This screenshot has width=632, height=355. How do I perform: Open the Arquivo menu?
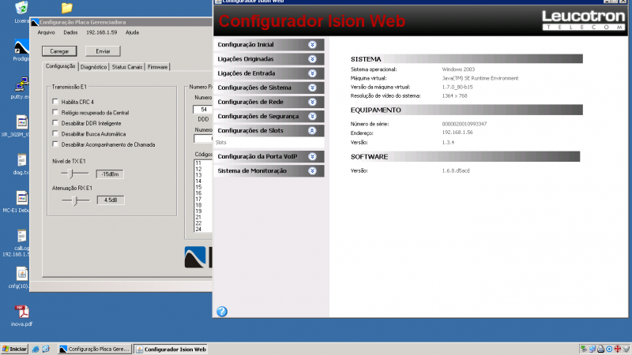pyautogui.click(x=46, y=32)
